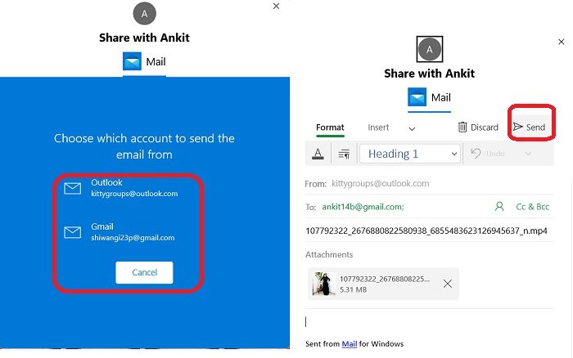Select the Gmail shiwangi23p account
Image resolution: width=573 pixels, height=358 pixels.
click(120, 232)
